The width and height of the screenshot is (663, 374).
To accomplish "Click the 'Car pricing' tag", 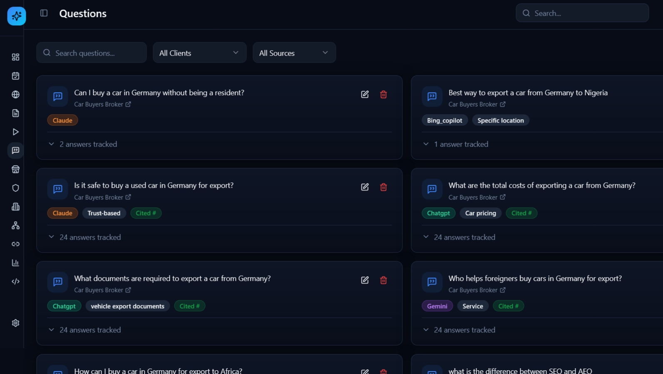I will pyautogui.click(x=481, y=213).
